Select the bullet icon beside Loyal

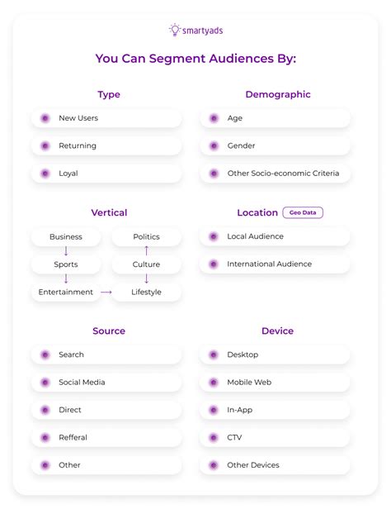(45, 174)
